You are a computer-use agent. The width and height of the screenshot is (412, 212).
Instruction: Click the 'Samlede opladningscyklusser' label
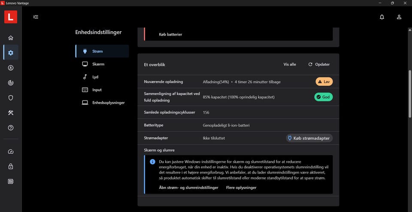(170, 112)
